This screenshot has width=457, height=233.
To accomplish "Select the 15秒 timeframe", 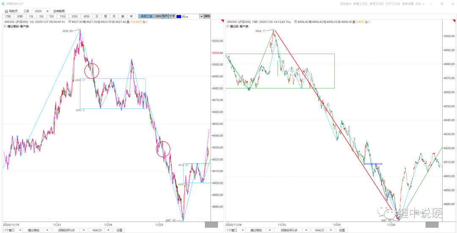I will click(8, 16).
